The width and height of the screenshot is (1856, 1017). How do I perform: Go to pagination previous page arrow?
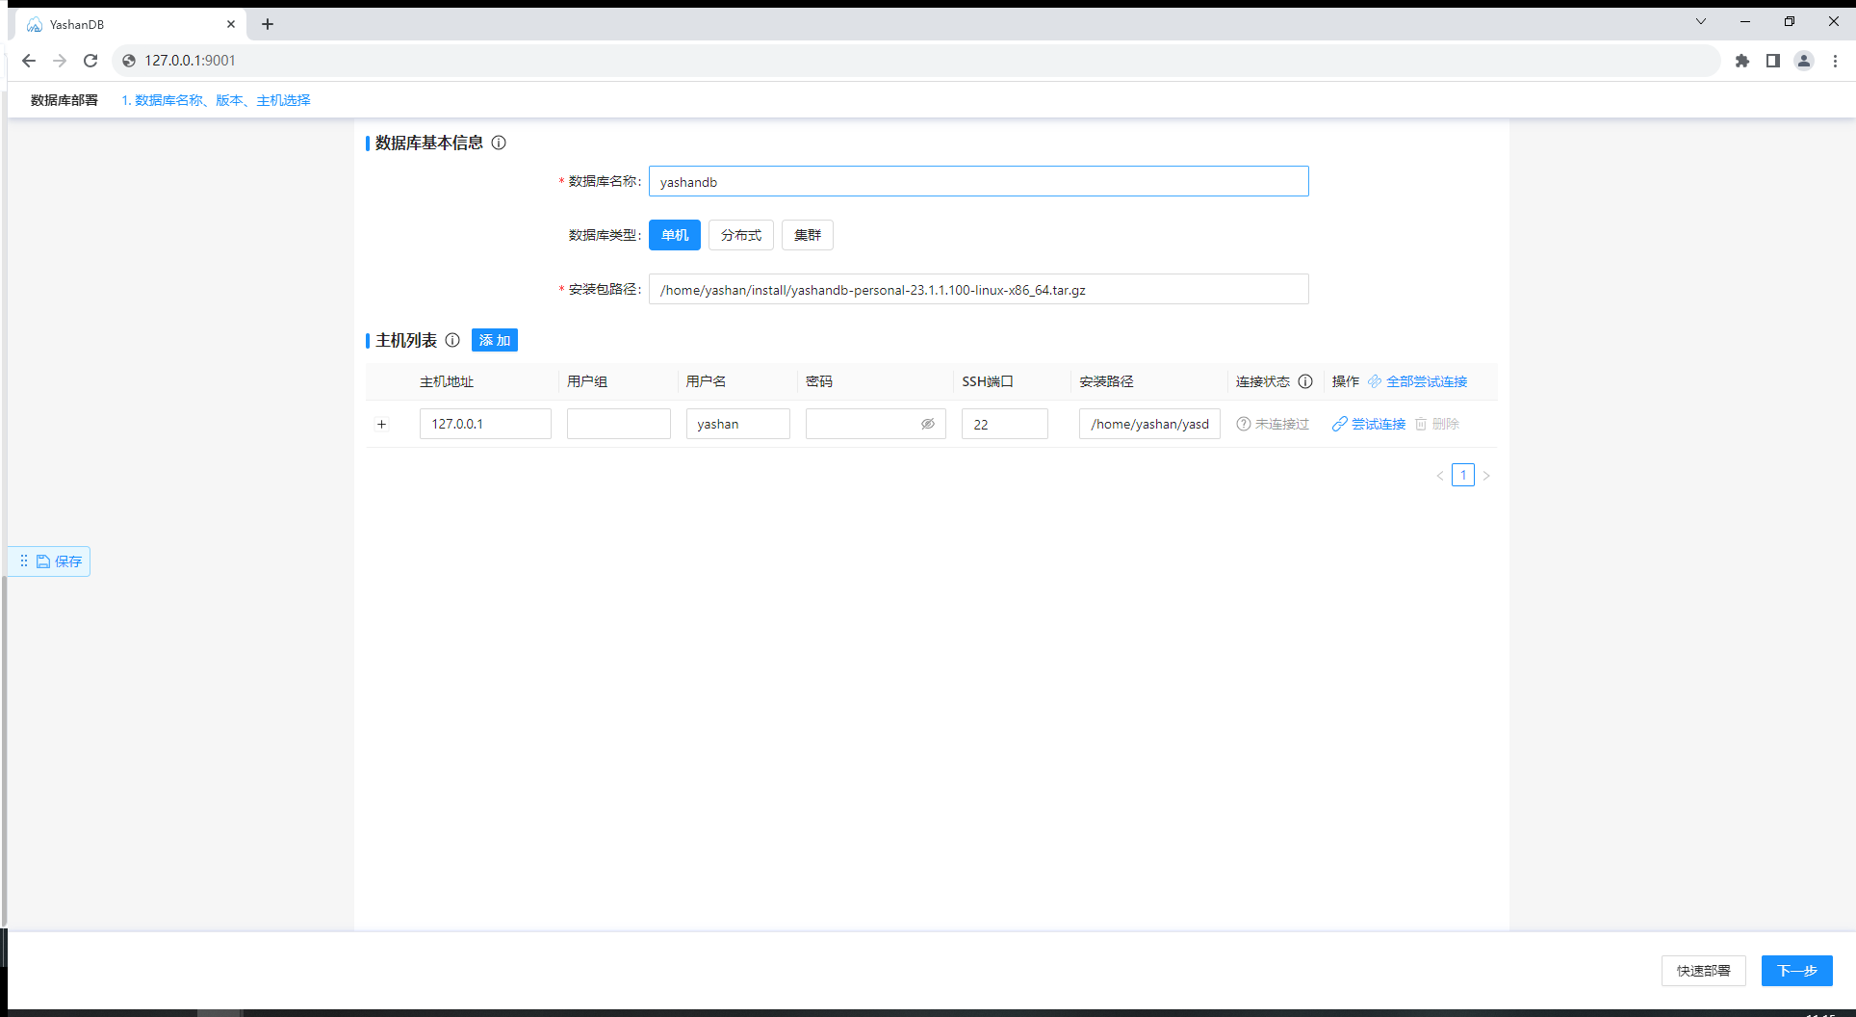click(x=1440, y=476)
